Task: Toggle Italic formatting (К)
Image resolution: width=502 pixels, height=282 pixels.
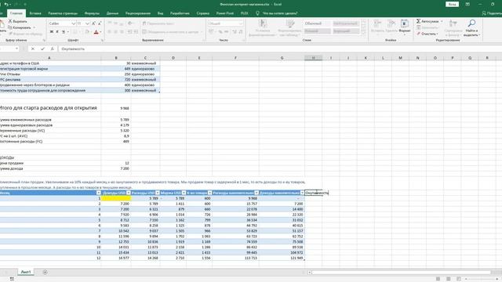Action: pos(57,31)
